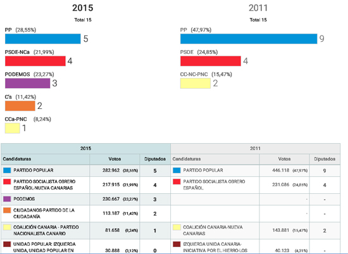Click purple swatch beside PODEMOS table row
Image resolution: width=348 pixels, height=254 pixels.
tap(7, 199)
